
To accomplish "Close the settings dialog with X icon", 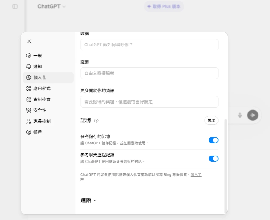I will (29, 41).
